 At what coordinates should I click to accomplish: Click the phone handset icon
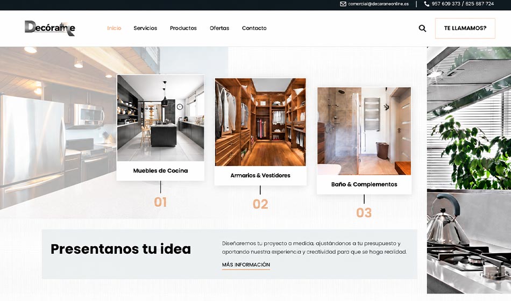[x=427, y=4]
